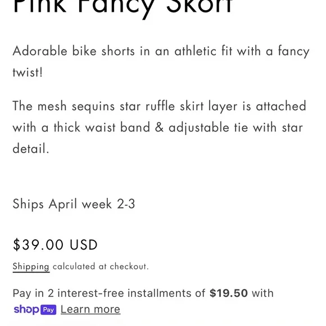Click the bold $19.50 installment amount
326x326 pixels.
229,293
